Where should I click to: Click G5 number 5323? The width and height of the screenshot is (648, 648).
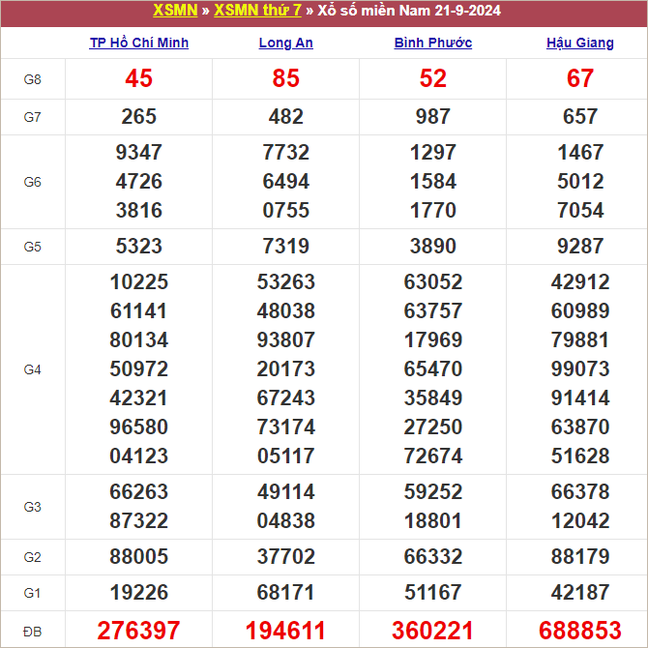pos(139,247)
